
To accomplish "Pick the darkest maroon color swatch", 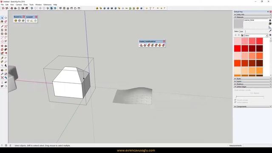I will (x=260, y=48).
